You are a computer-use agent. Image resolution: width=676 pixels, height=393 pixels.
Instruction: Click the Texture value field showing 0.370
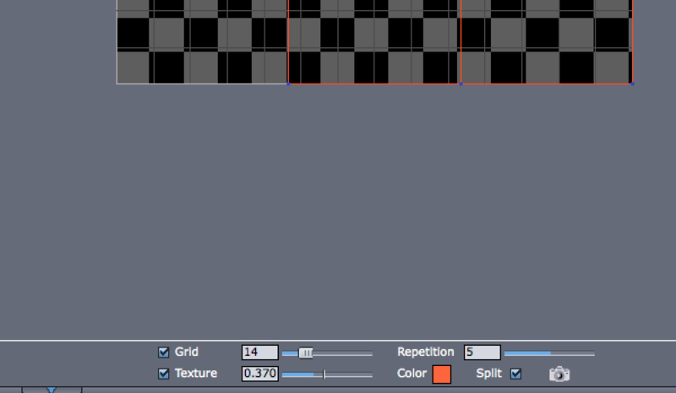260,374
